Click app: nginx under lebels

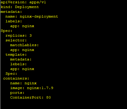(22, 69)
